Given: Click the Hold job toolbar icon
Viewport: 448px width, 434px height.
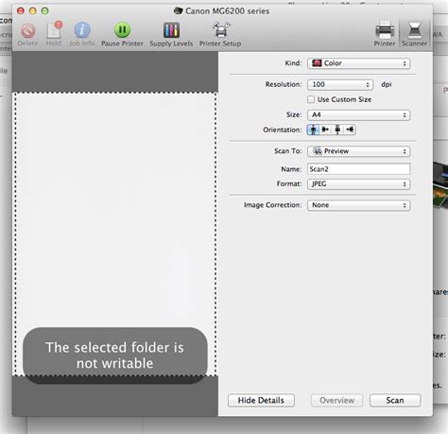Looking at the screenshot, I should coord(54,30).
